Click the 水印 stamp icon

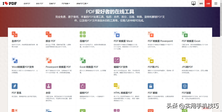(x=49, y=86)
